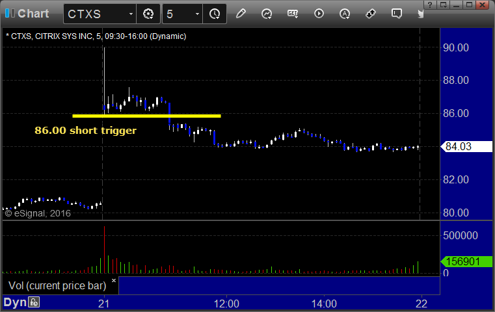Start bar replay with play icon

click(319, 14)
